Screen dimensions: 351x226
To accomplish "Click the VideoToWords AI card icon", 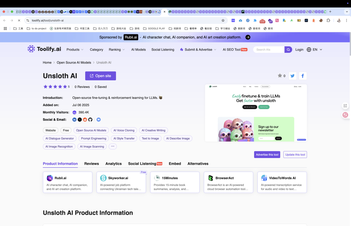I will tap(264, 178).
